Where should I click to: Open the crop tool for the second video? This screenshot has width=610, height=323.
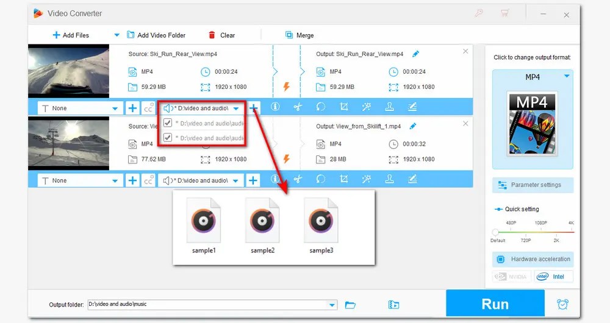pos(343,179)
